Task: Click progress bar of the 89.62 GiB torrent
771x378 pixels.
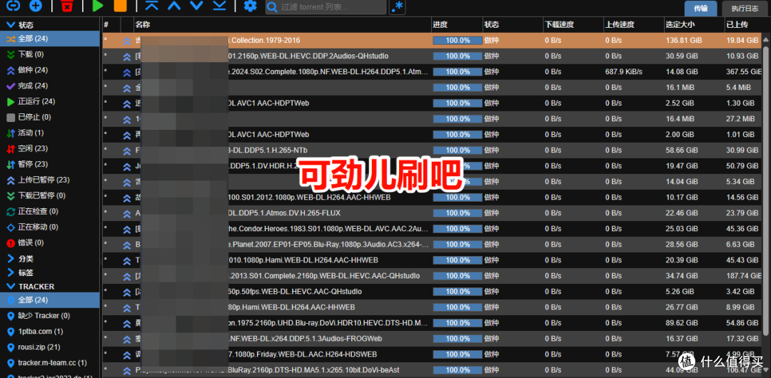Action: pyautogui.click(x=458, y=323)
